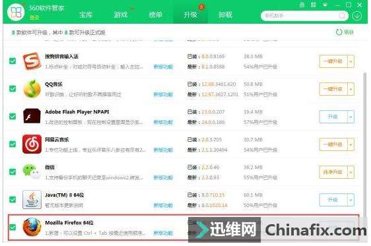Click 一键升级 button for 搜狗拼音输入法
The height and width of the screenshot is (246, 371).
pyautogui.click(x=333, y=61)
